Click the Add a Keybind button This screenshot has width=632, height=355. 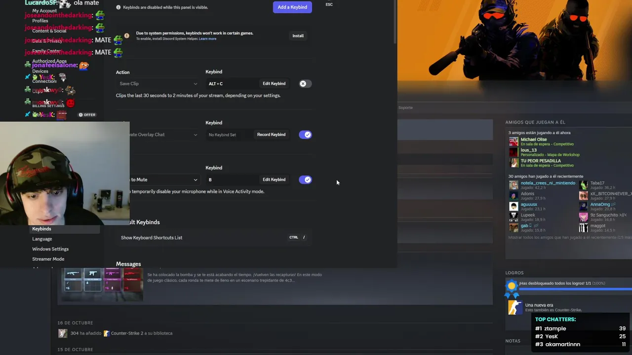292,7
